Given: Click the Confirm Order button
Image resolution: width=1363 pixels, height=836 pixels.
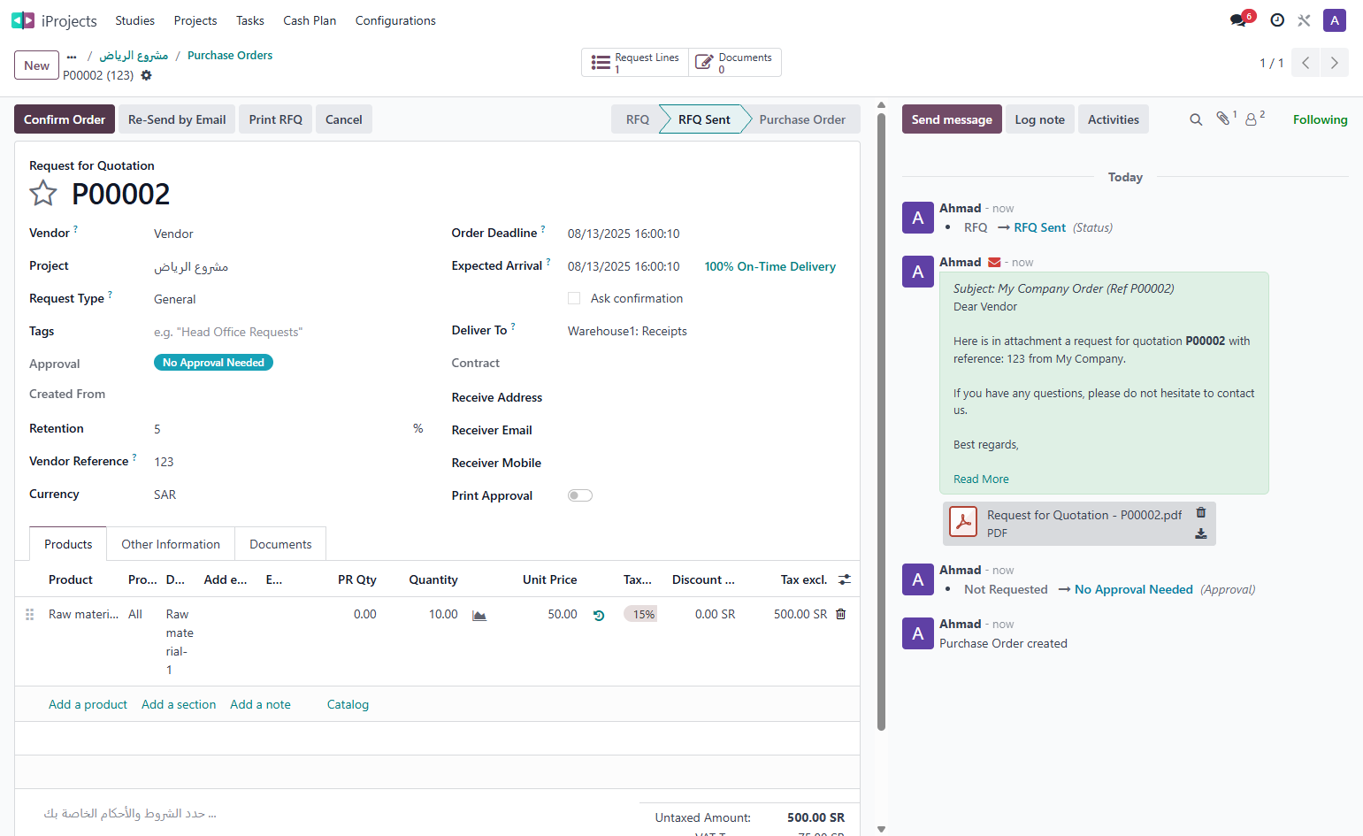Looking at the screenshot, I should tap(65, 119).
